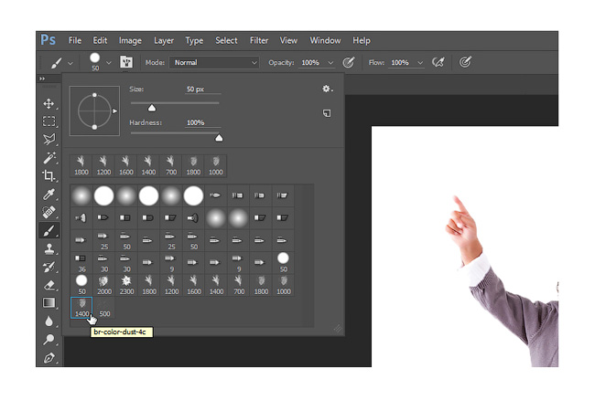Click the Opacity percentage field

(x=312, y=63)
